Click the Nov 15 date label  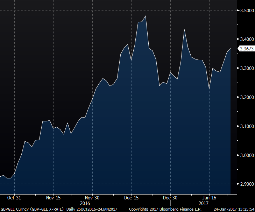53,197
